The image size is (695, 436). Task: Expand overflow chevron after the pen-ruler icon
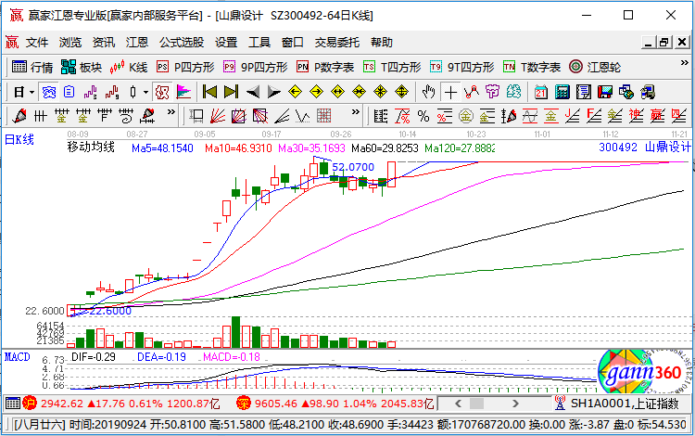point(171,112)
